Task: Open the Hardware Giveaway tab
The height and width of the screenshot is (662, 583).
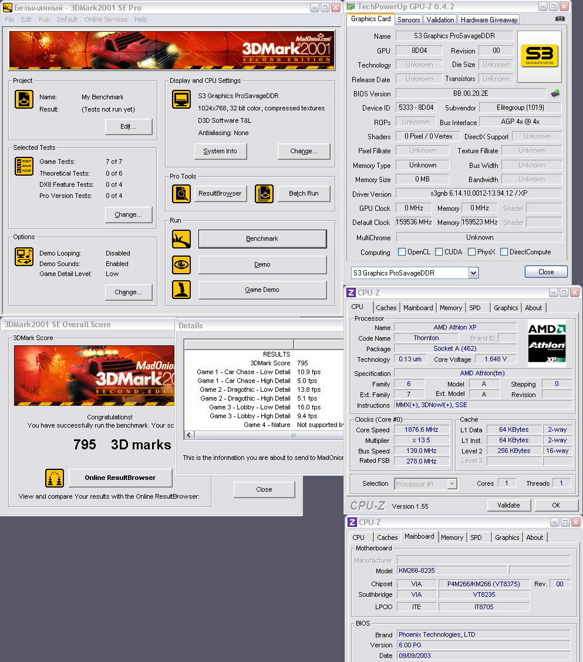Action: pos(489,20)
